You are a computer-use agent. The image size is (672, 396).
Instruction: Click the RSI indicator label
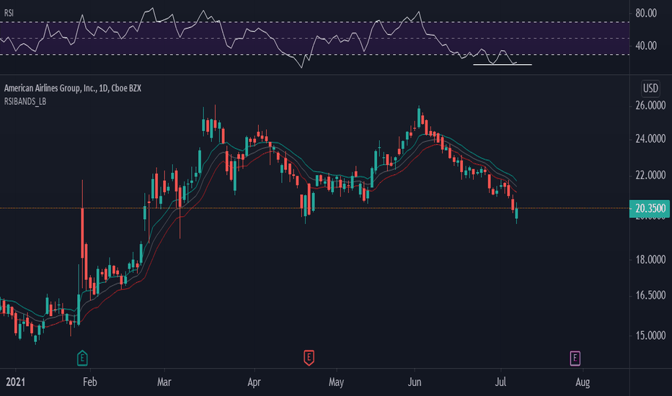tap(9, 13)
